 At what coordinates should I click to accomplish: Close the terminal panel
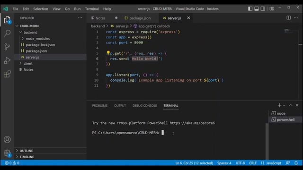pyautogui.click(x=297, y=105)
